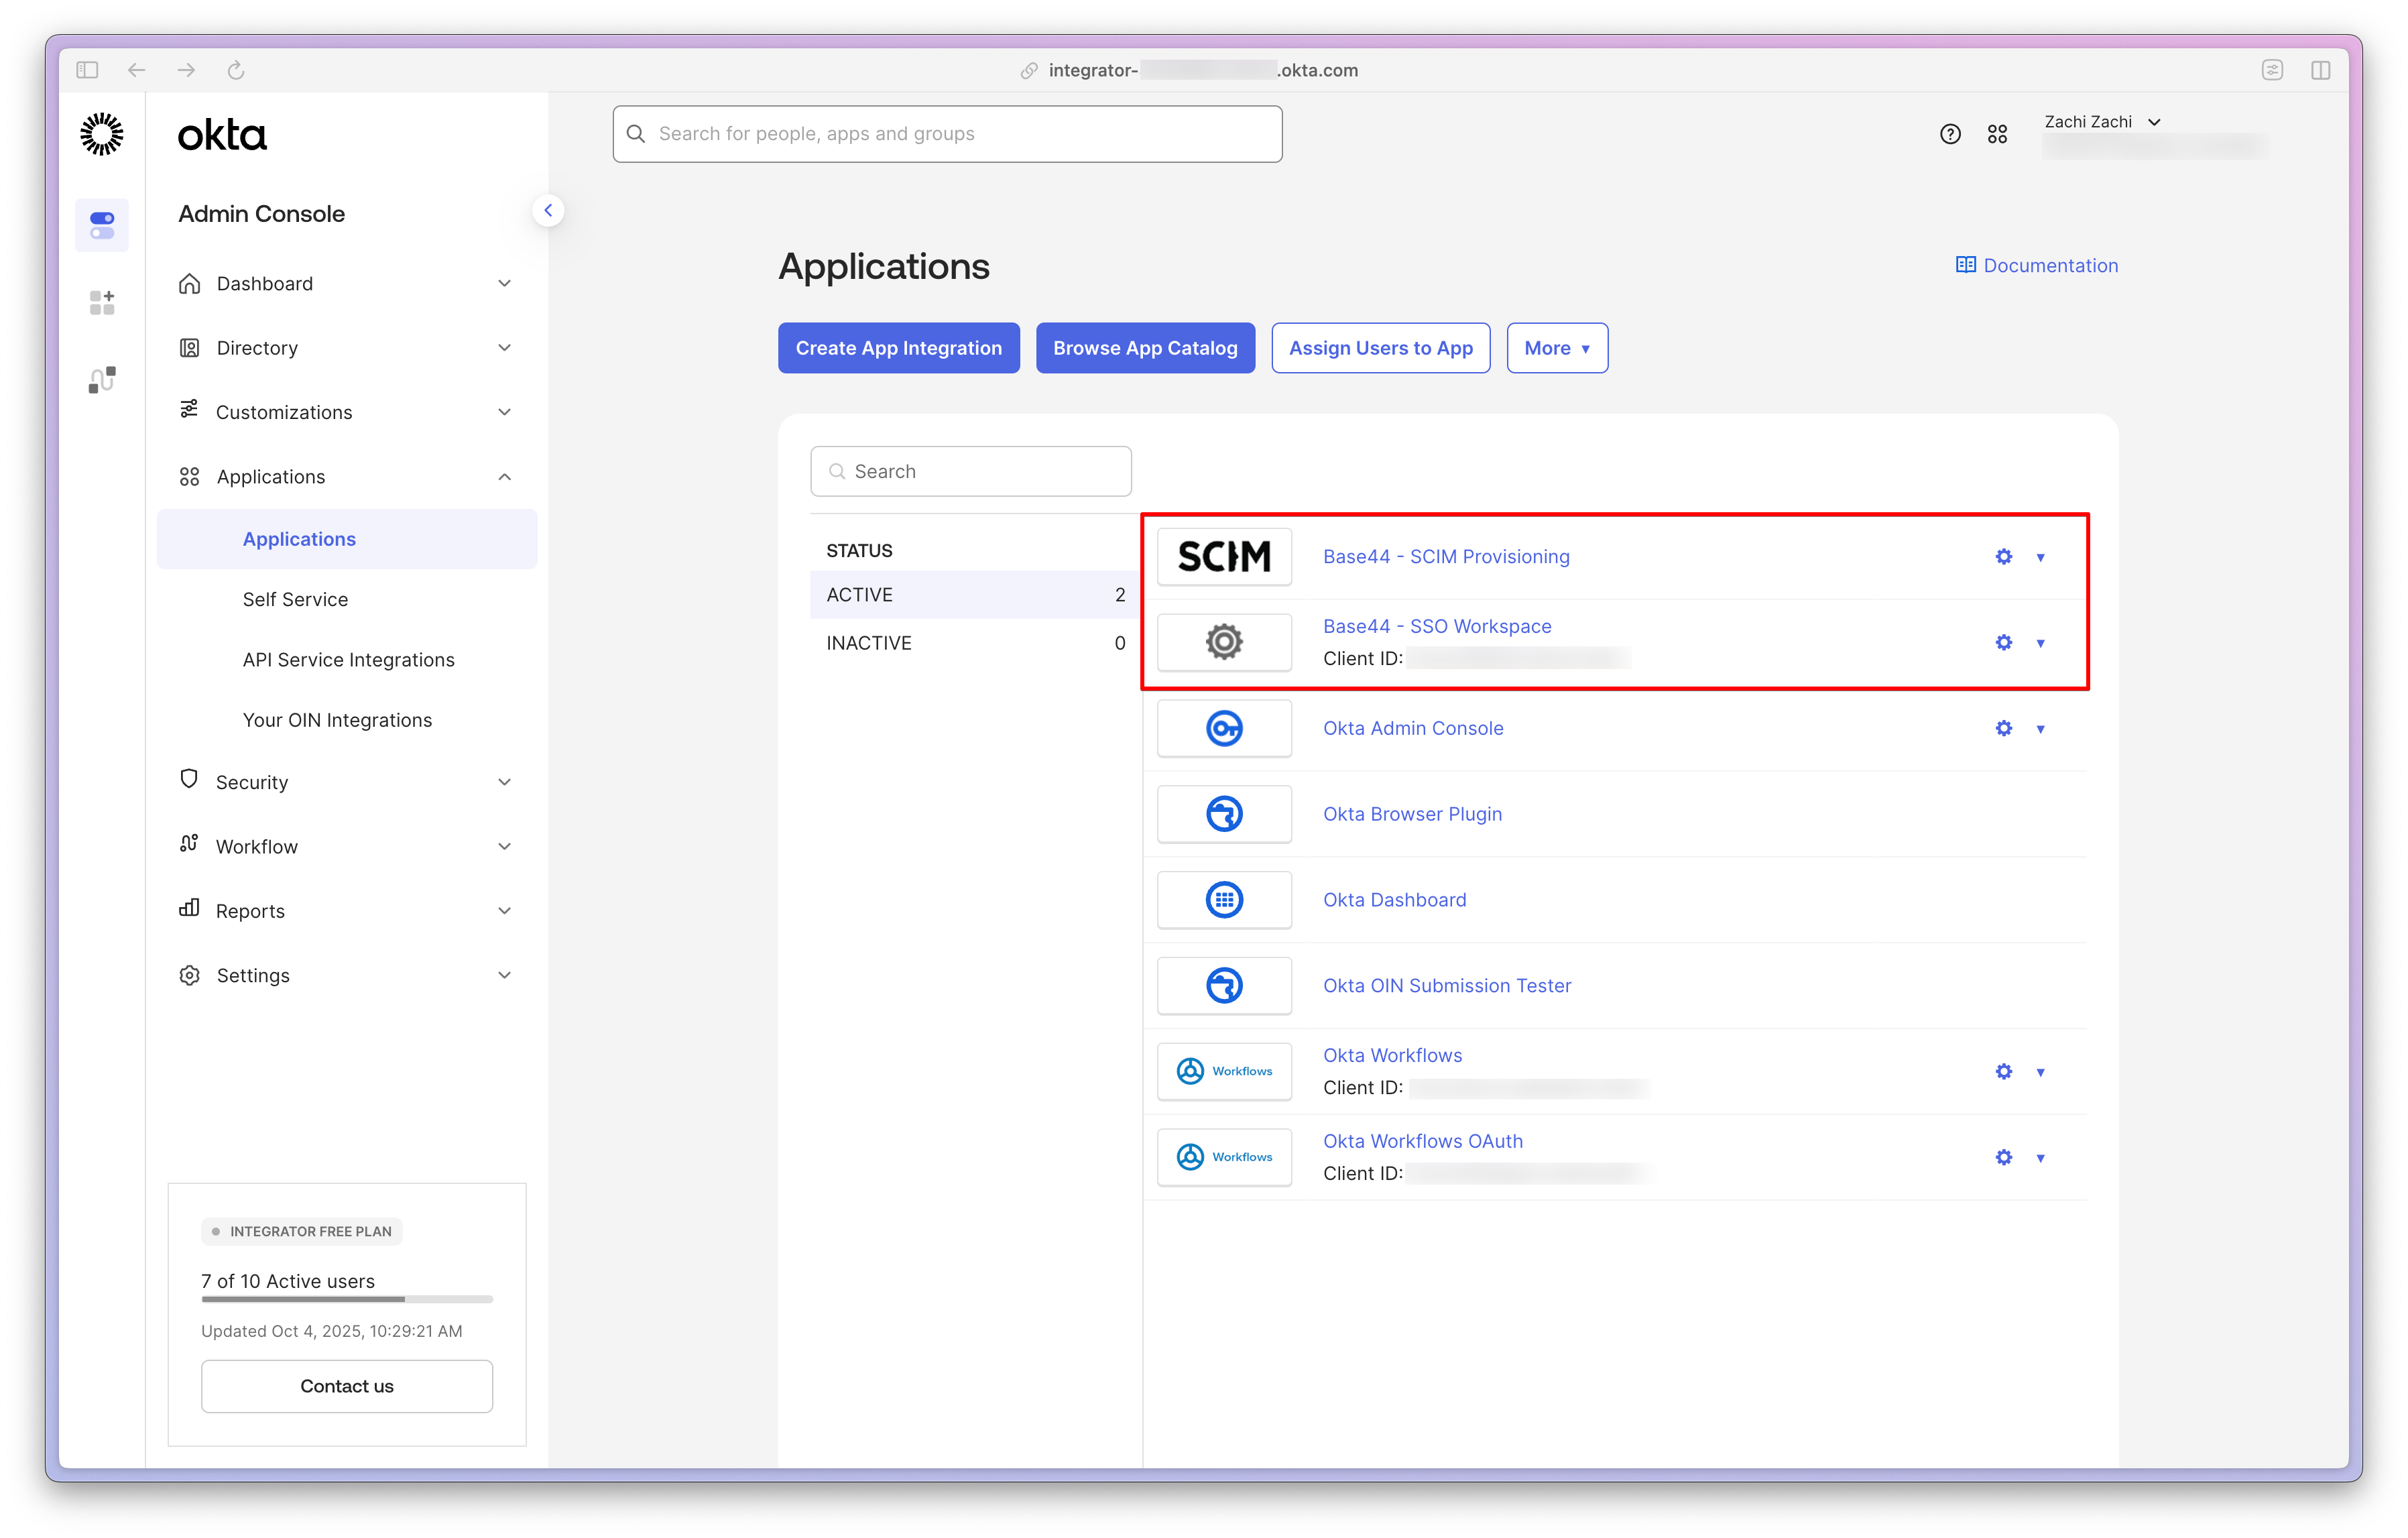
Task: Click the browser forward arrow
Action: tap(186, 70)
